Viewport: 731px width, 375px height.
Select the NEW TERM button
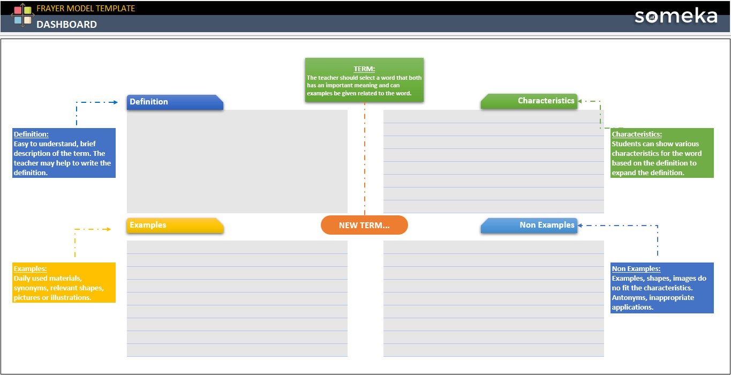[x=364, y=225]
